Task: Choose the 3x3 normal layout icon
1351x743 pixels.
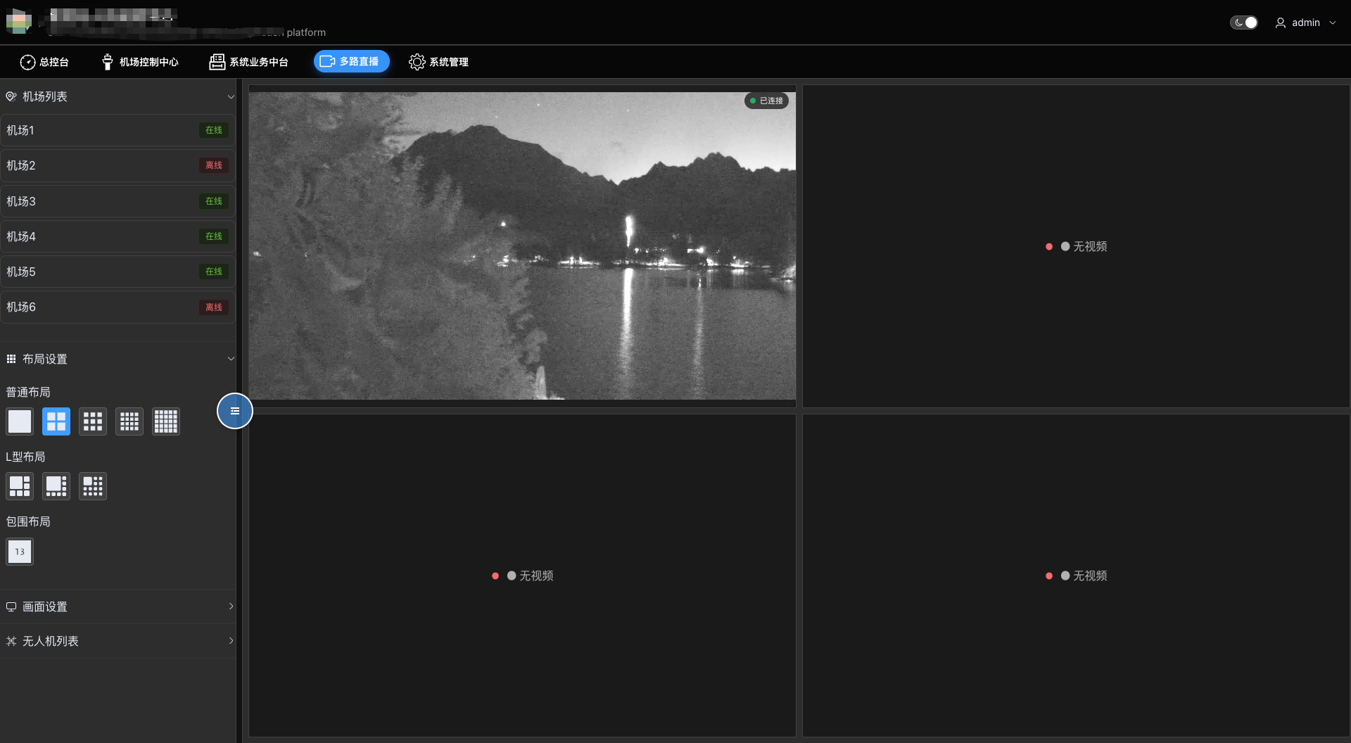Action: 93,421
